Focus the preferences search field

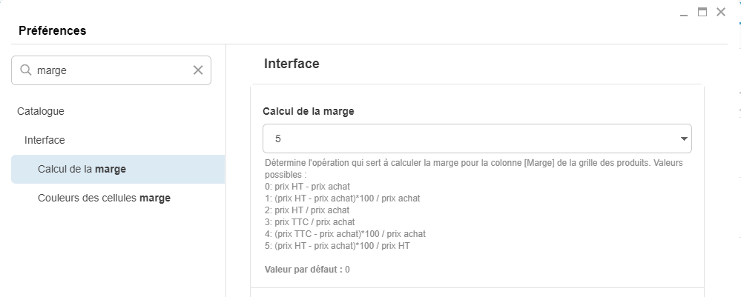[111, 70]
